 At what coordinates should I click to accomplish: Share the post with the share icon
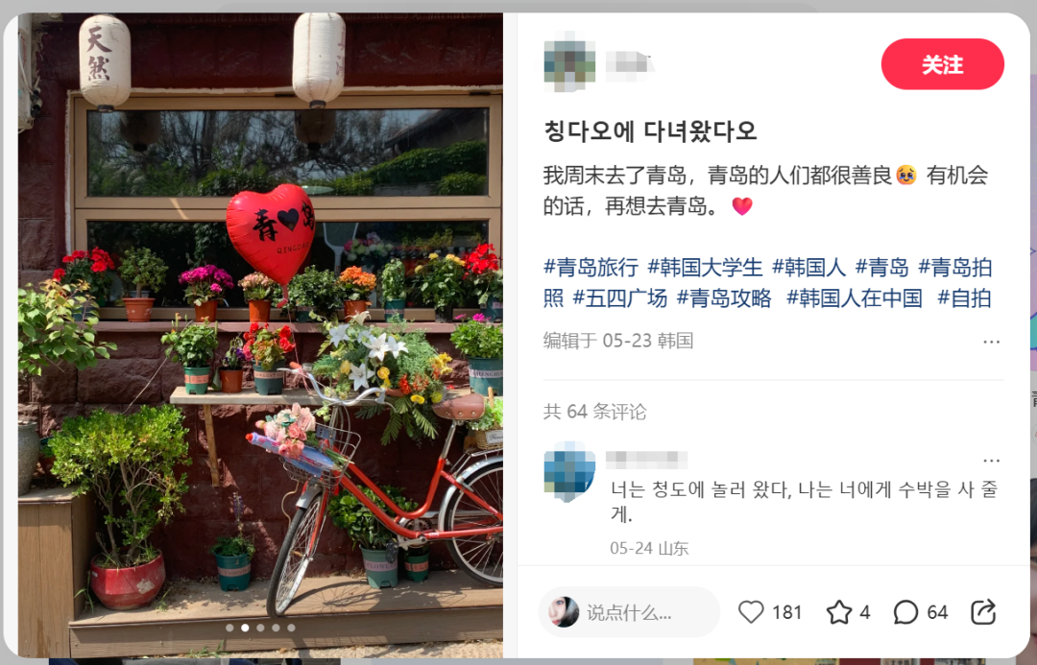(983, 612)
